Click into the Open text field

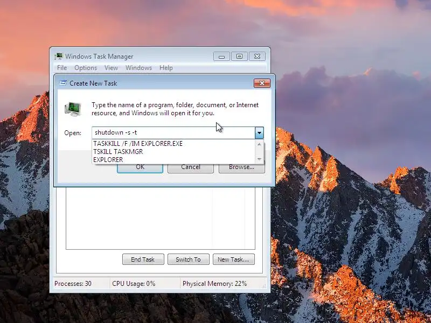coord(173,132)
